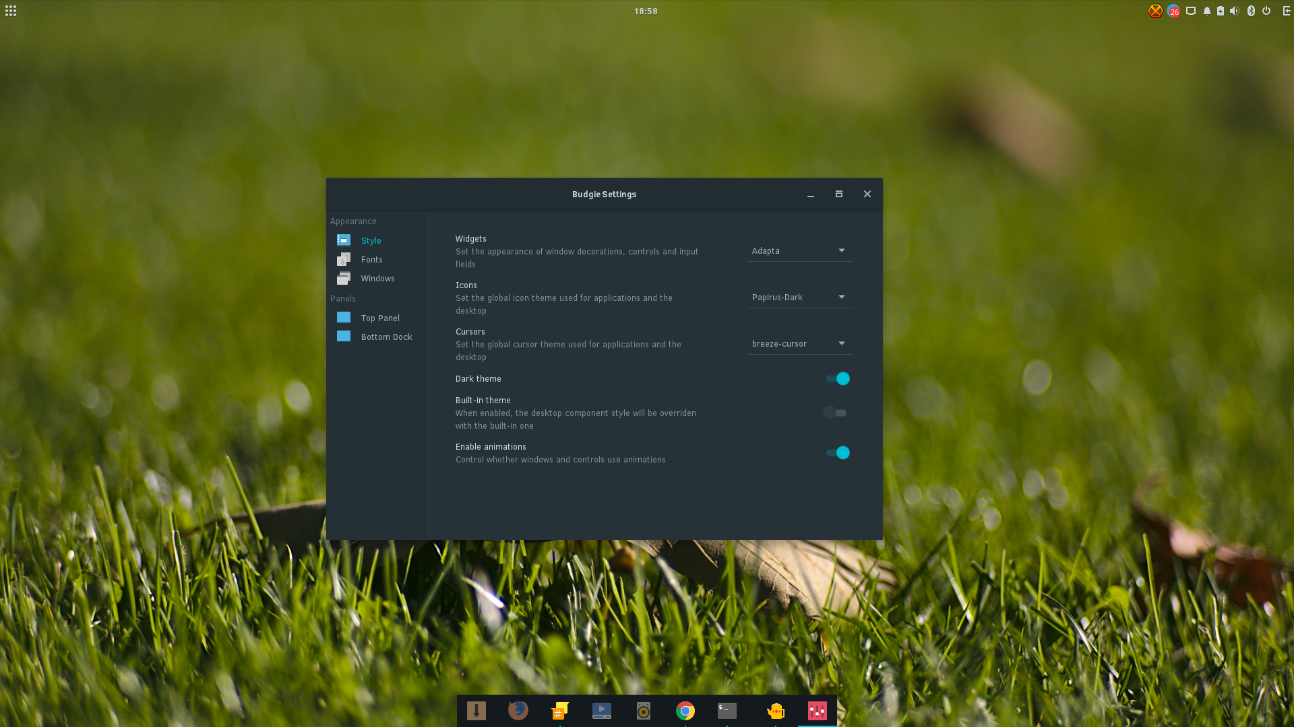
Task: Turn off Enable animations switch
Action: point(838,453)
